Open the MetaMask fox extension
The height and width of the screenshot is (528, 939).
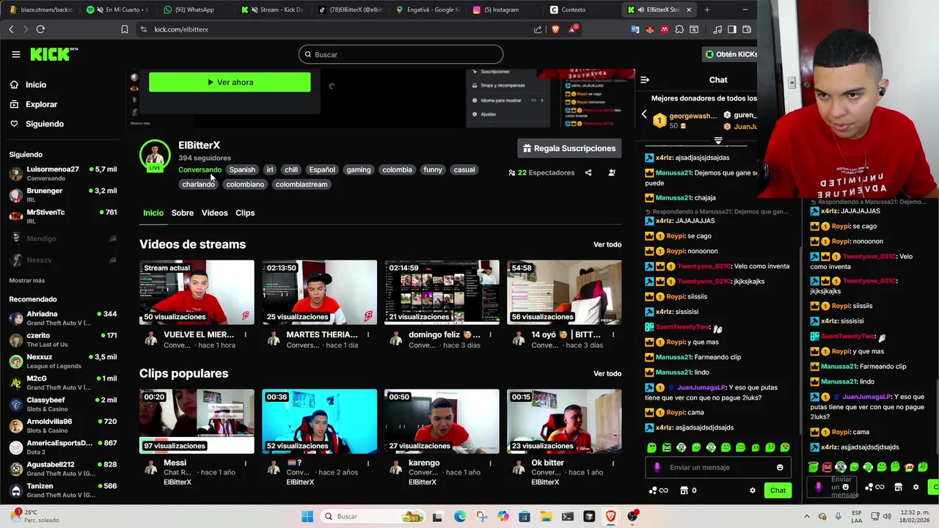click(650, 29)
